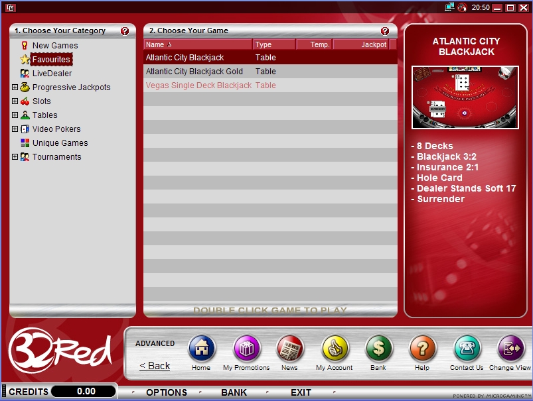Click the Progressive Jackpots money bag icon
Screen dimensions: 533x401
[x=25, y=87]
